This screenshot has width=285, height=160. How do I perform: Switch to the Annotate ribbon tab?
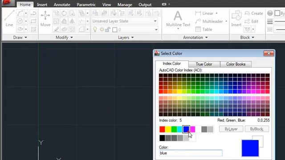click(62, 5)
